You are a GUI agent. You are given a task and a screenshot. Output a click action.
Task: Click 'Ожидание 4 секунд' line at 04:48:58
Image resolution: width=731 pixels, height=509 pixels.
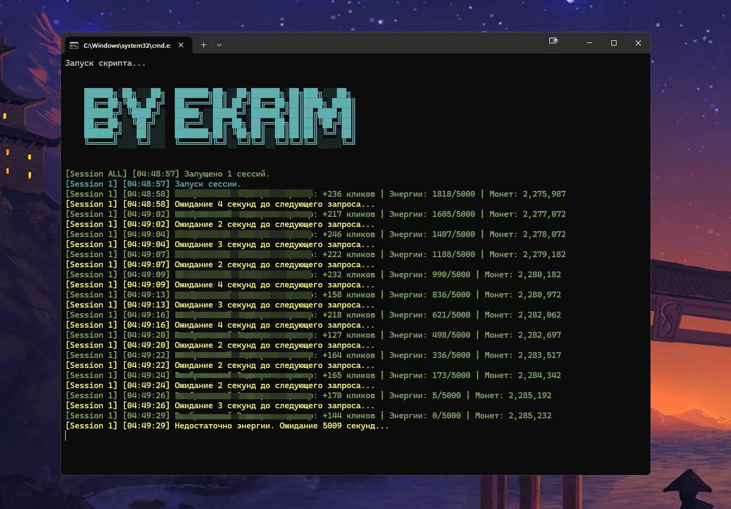pos(220,204)
